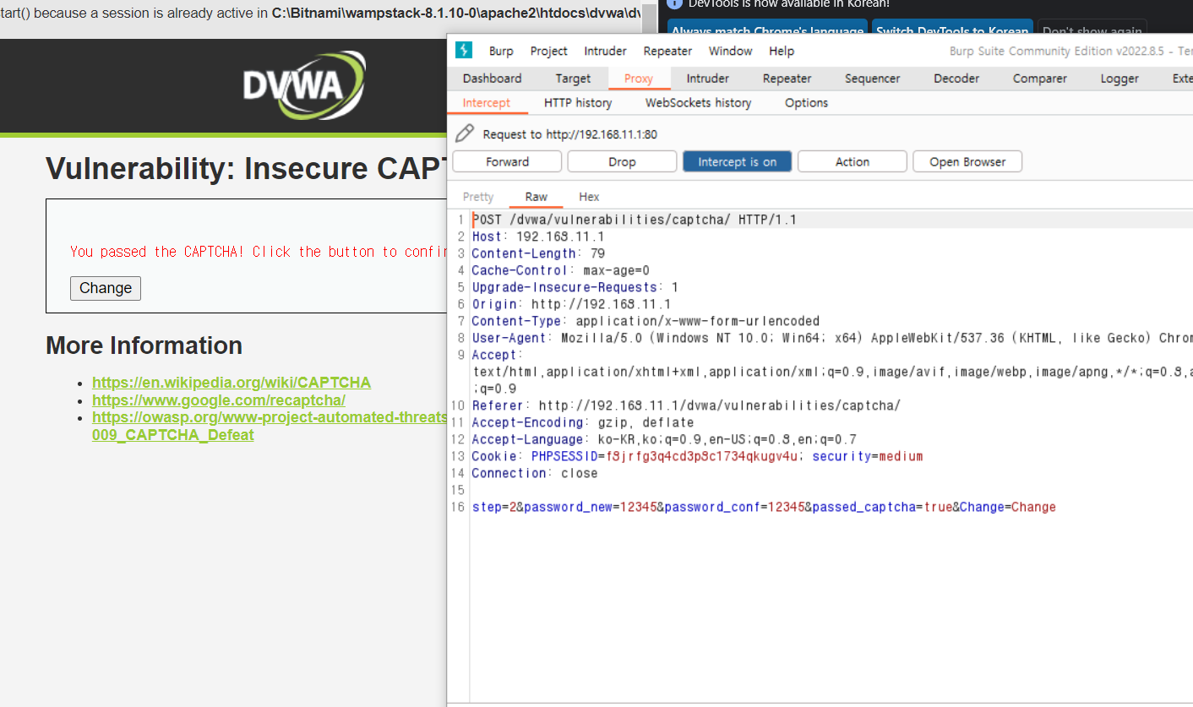This screenshot has width=1193, height=707.
Task: Toggle the Intercept is on button
Action: [x=737, y=161]
